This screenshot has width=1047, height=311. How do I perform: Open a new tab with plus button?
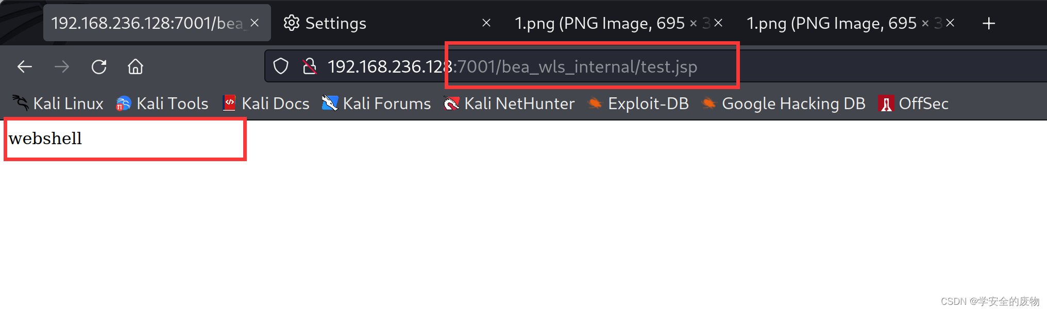pos(989,23)
